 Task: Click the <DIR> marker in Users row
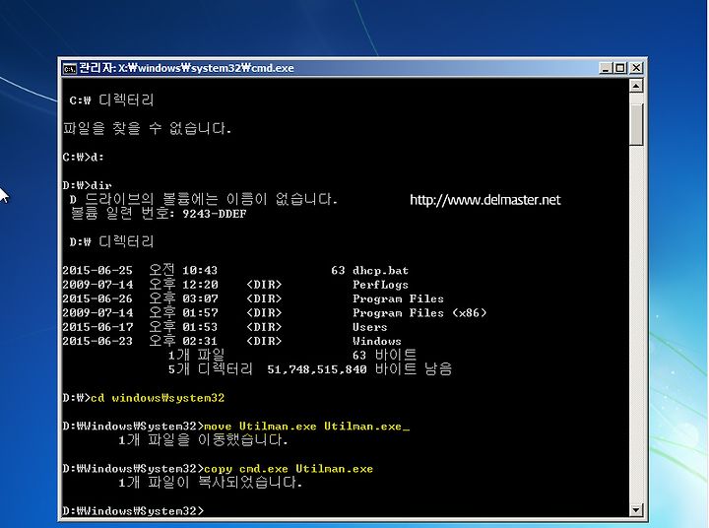coord(264,327)
